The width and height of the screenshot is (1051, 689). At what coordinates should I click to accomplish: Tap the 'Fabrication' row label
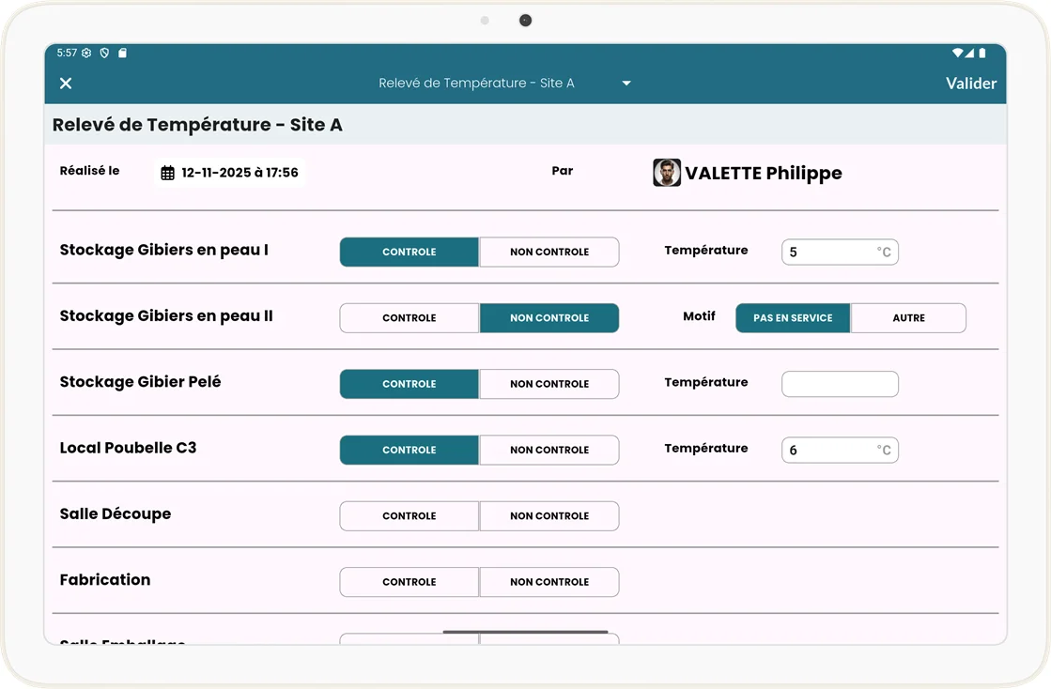point(105,580)
